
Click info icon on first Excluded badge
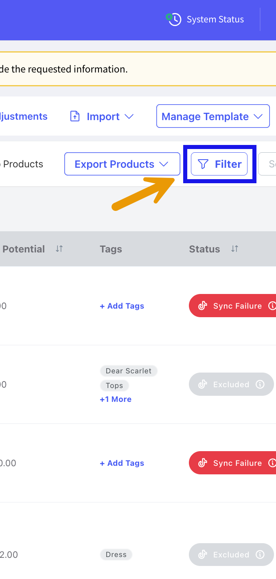260,384
